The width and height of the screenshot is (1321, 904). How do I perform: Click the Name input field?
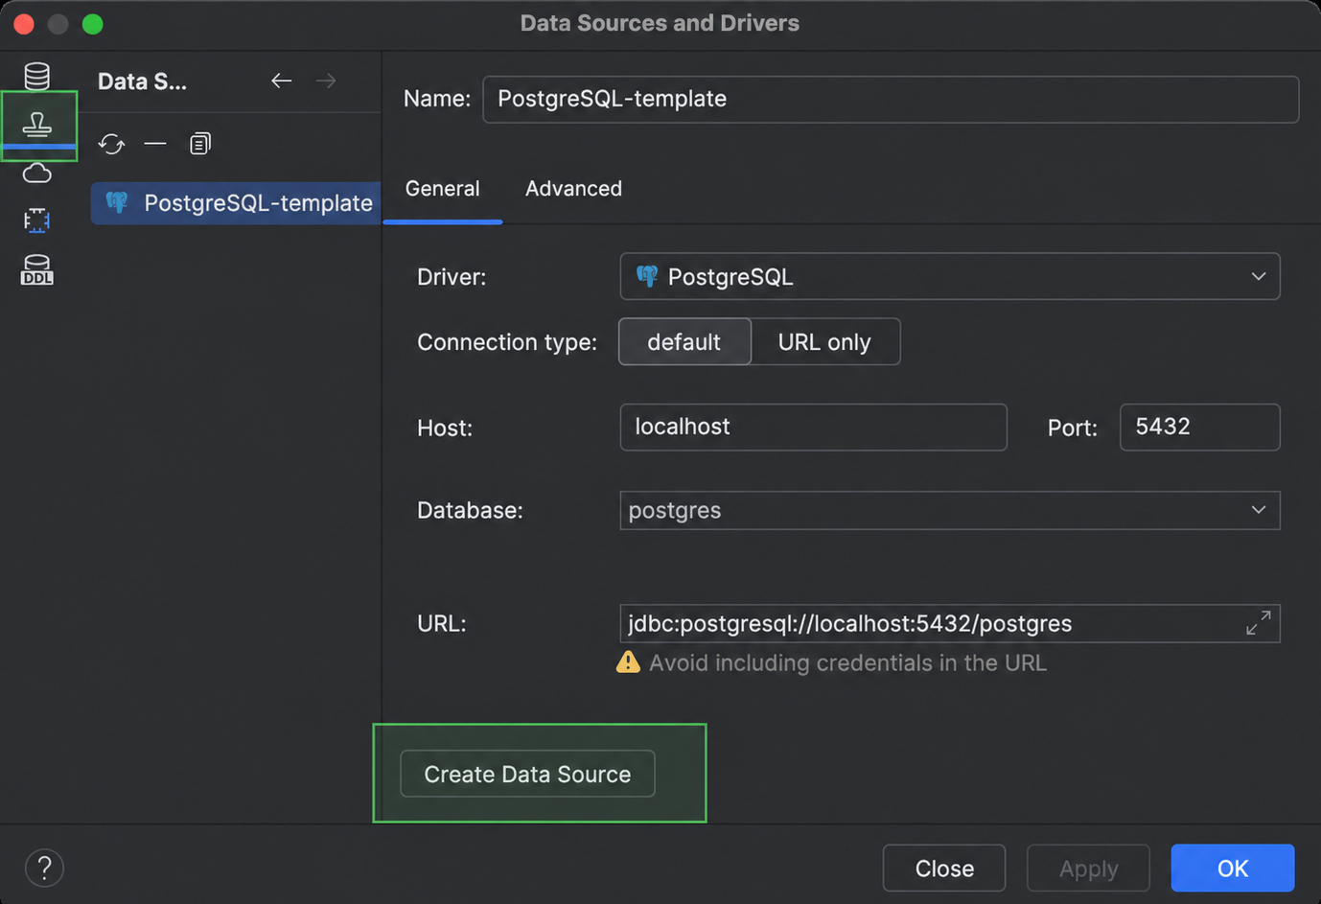(891, 99)
